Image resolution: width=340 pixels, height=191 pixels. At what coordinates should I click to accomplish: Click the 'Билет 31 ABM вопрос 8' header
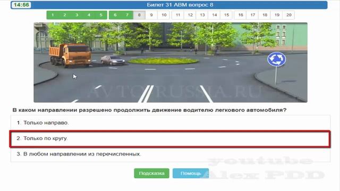coord(180,5)
